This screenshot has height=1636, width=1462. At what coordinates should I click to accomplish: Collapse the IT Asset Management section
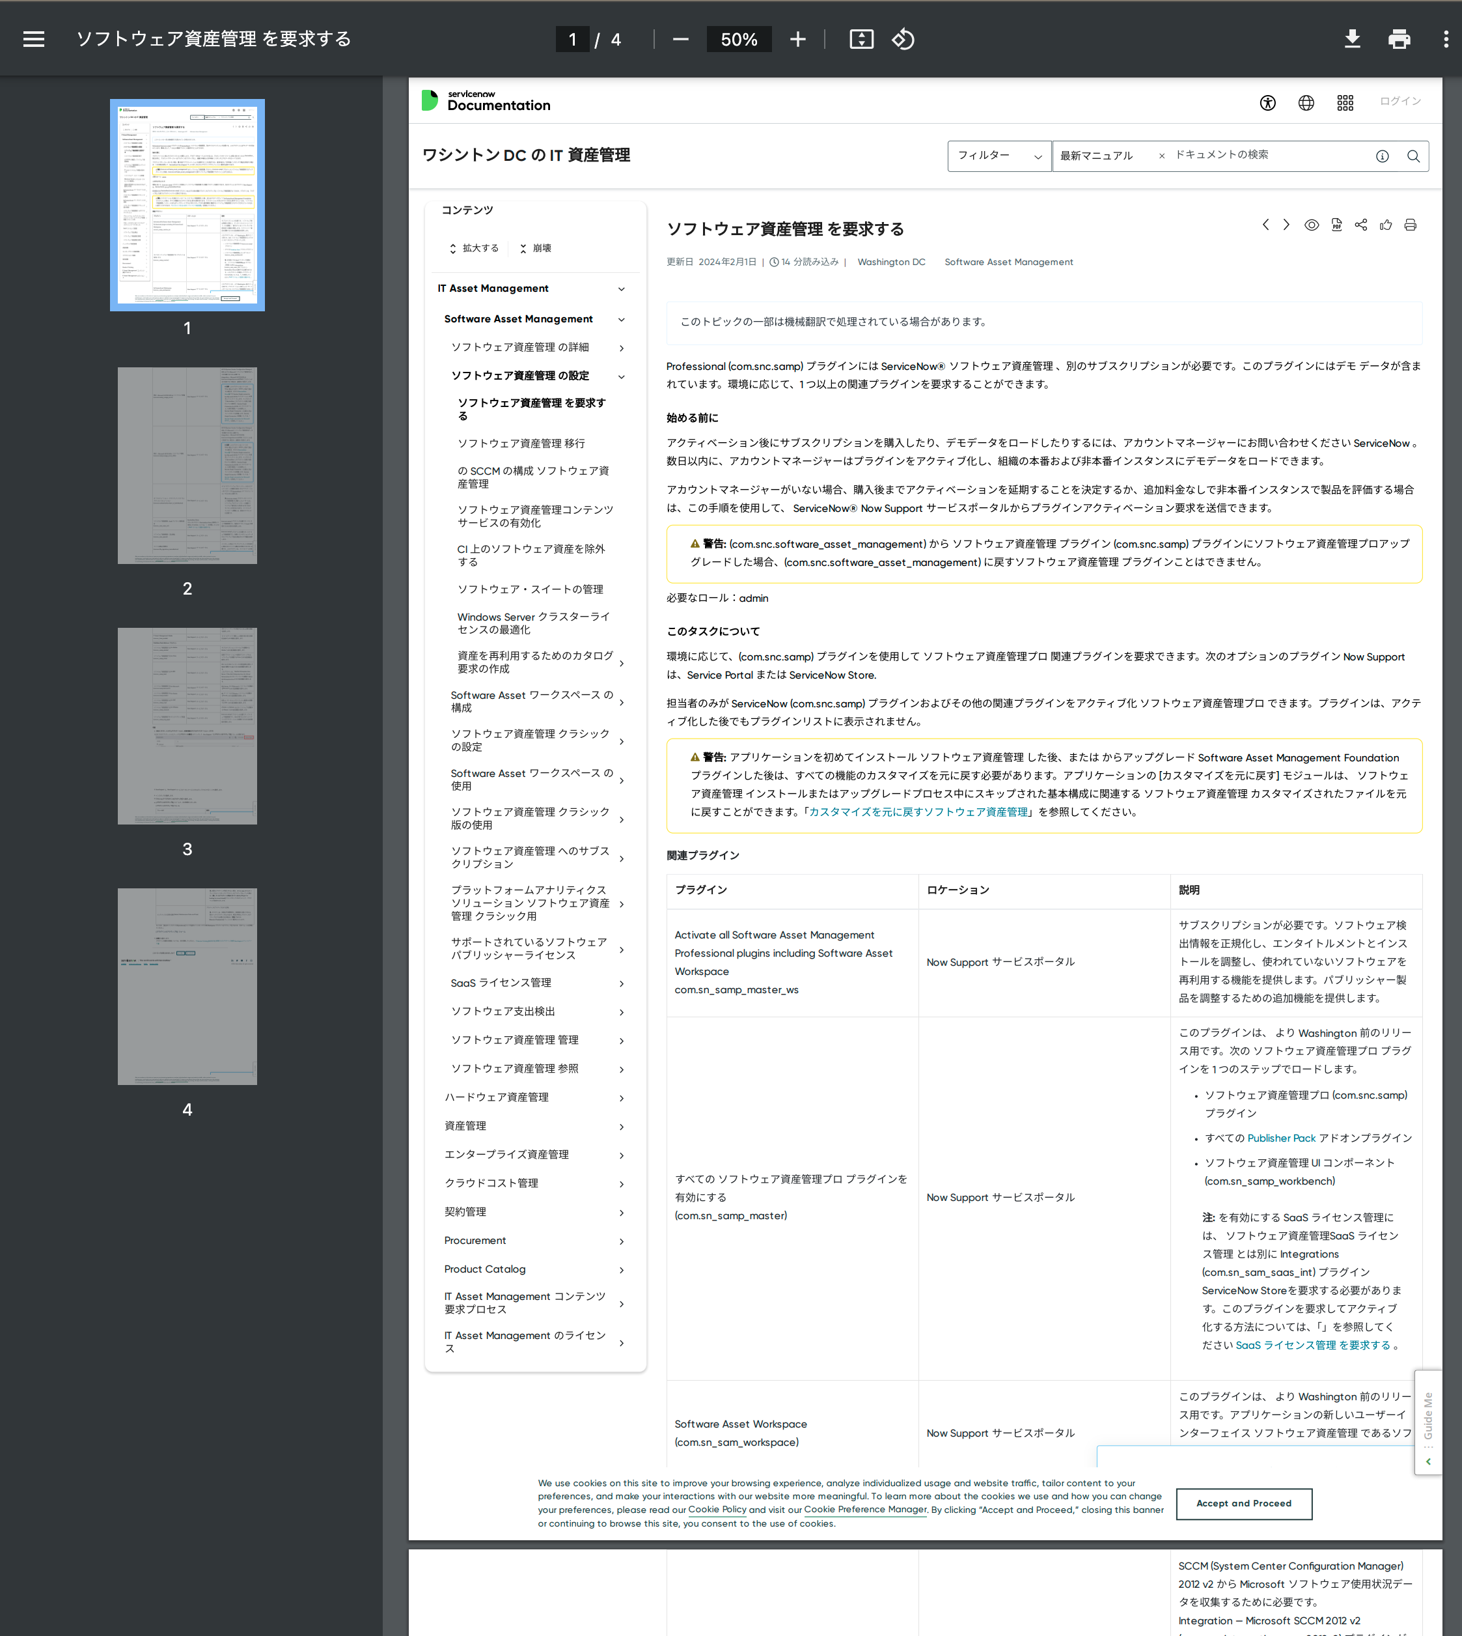(621, 289)
